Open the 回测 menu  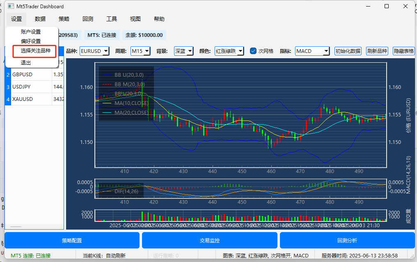pos(88,19)
